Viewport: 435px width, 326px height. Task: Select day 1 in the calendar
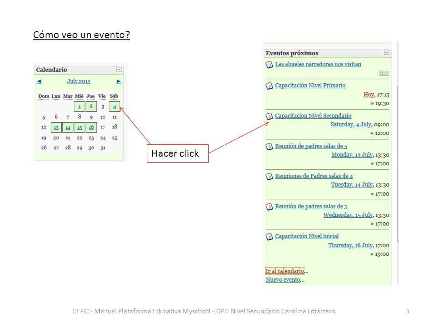(79, 106)
